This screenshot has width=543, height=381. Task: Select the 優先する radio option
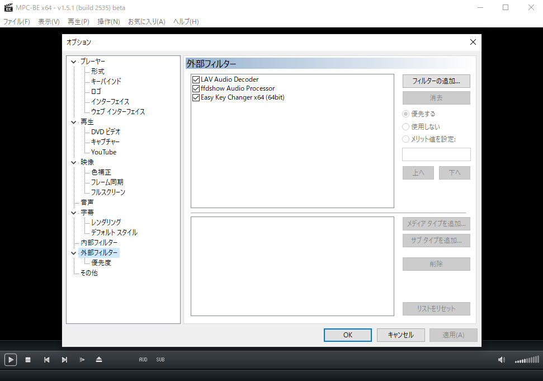(x=405, y=114)
